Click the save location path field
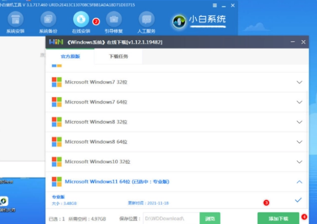This screenshot has height=224, width=317. pos(170,218)
